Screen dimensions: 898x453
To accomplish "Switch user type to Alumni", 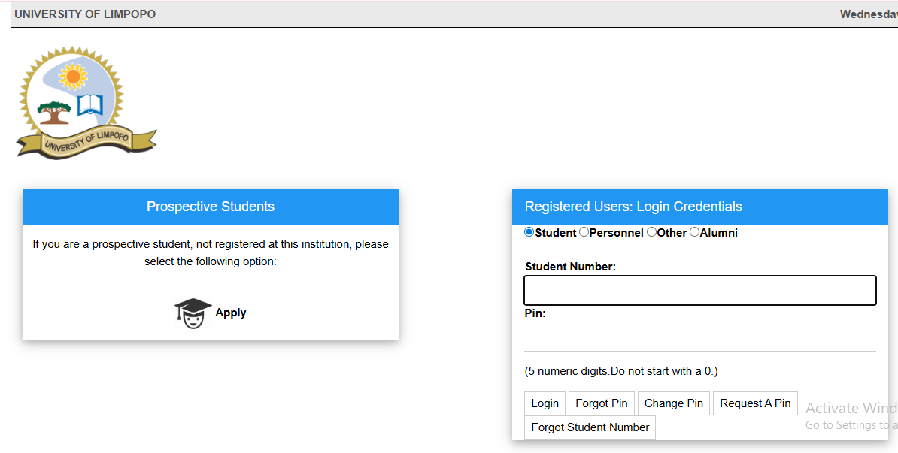I will pyautogui.click(x=694, y=232).
